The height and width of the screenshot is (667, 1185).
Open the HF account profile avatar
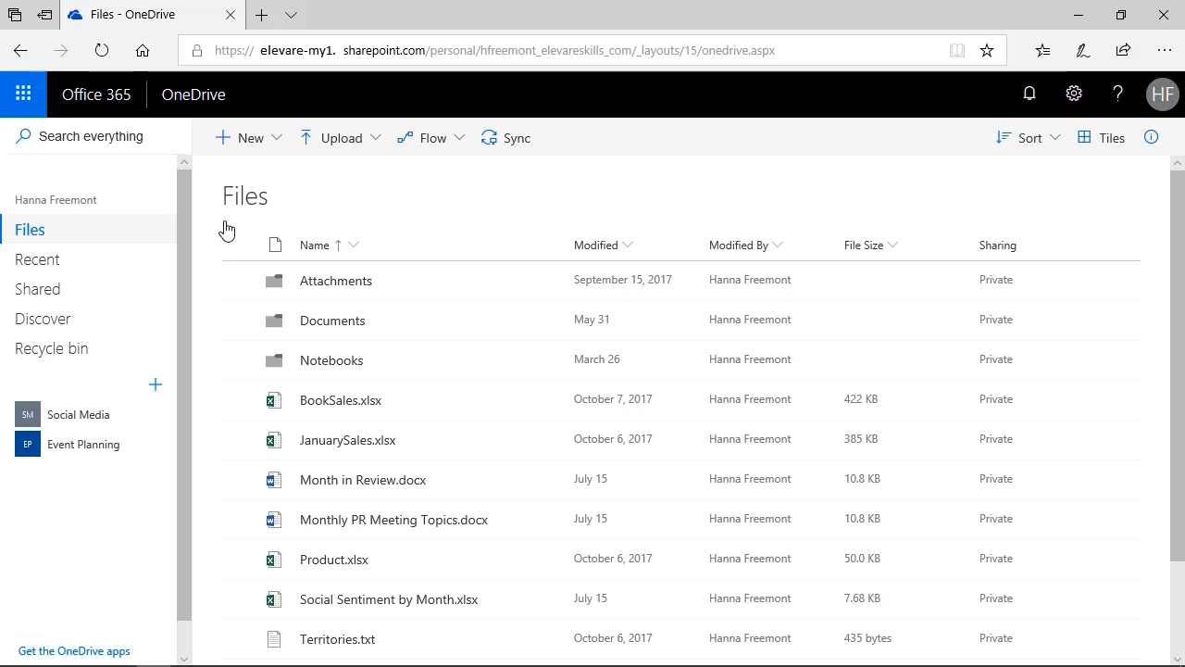(x=1162, y=94)
